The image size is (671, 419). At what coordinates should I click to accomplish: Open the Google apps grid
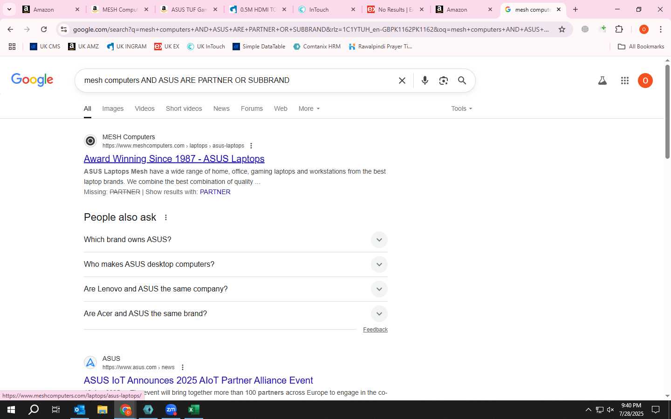pyautogui.click(x=625, y=81)
